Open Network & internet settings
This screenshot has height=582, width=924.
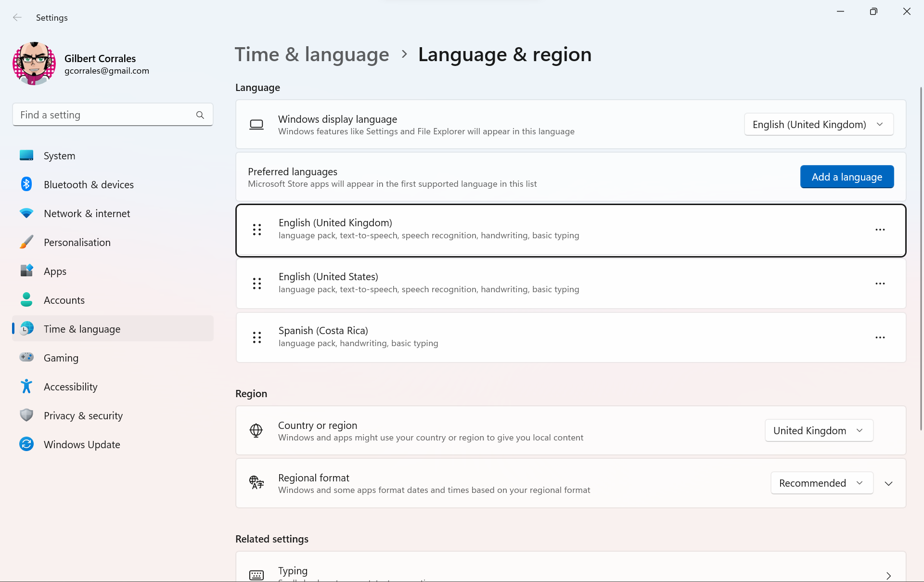[x=87, y=213]
